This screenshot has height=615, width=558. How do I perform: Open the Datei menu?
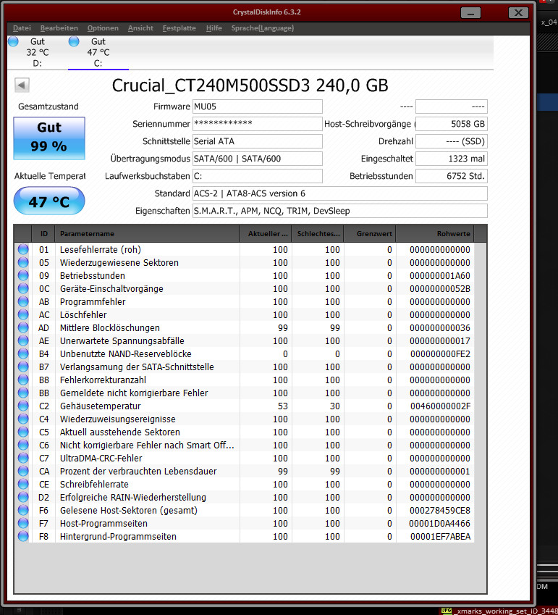click(x=22, y=28)
